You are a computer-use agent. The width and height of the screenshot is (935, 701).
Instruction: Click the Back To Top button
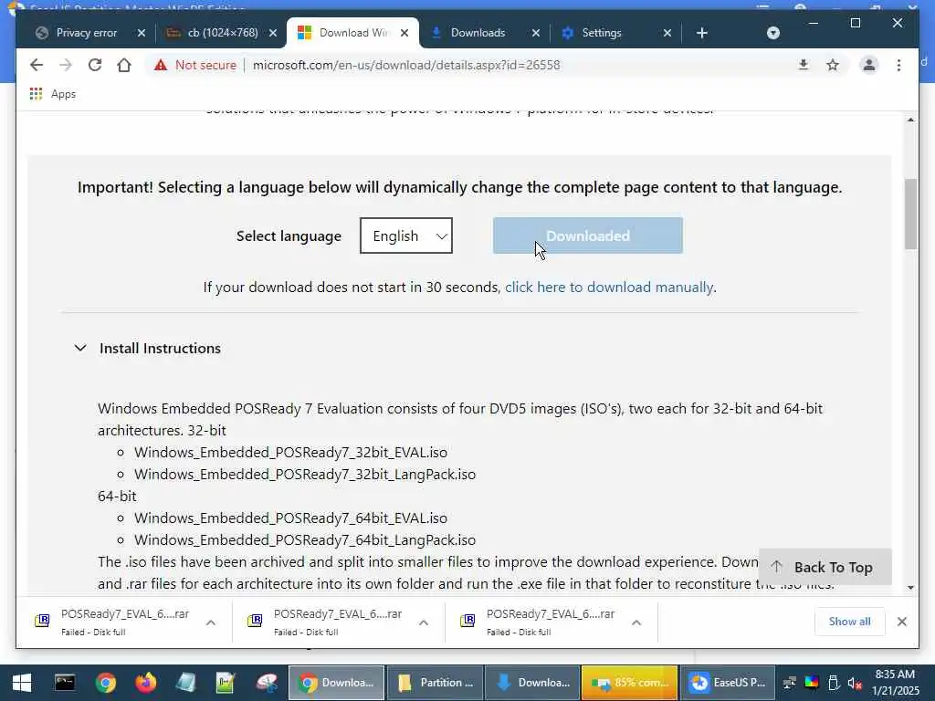[x=825, y=567]
